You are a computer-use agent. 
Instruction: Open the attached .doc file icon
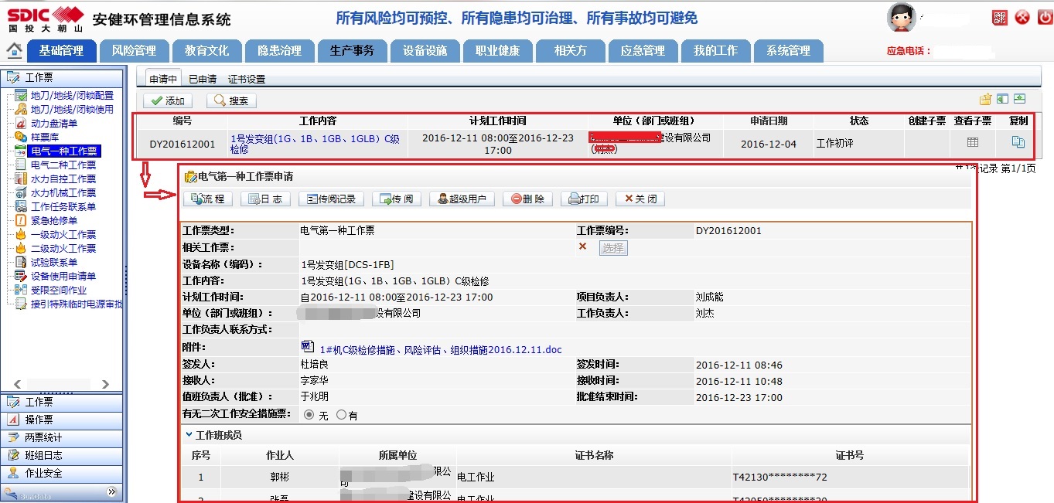point(307,347)
